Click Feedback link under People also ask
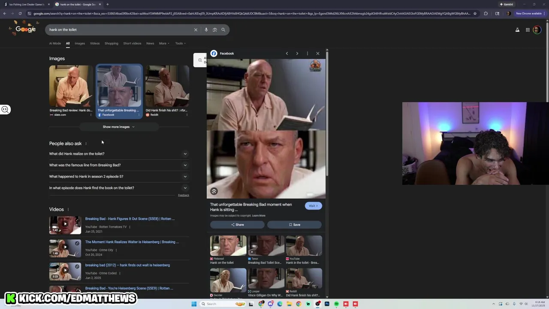Screen dimensions: 549x309 (x=184, y=195)
